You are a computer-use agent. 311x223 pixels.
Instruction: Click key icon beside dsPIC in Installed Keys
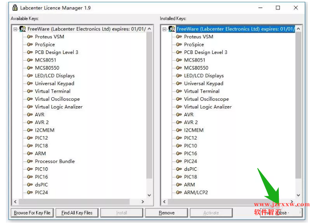click(179, 169)
